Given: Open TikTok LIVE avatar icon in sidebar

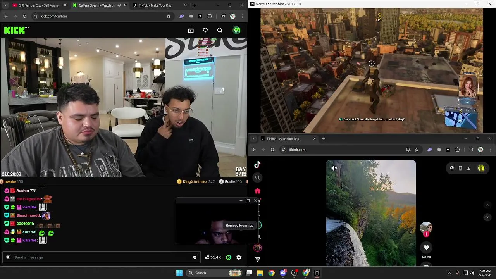Looking at the screenshot, I should click(x=257, y=248).
